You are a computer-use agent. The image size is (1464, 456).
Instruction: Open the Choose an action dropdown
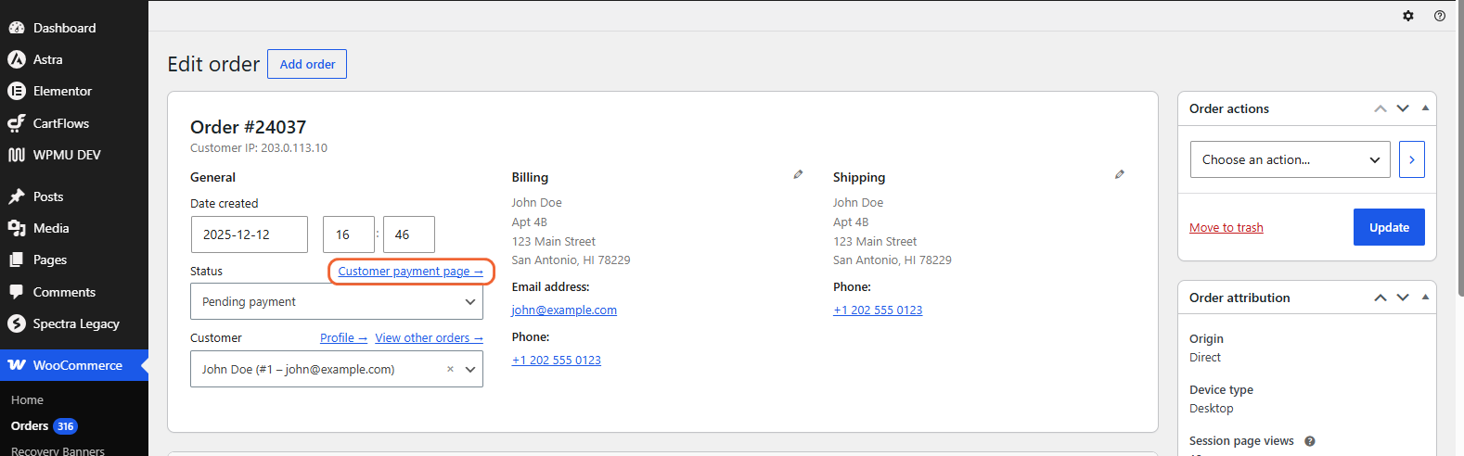(1291, 159)
